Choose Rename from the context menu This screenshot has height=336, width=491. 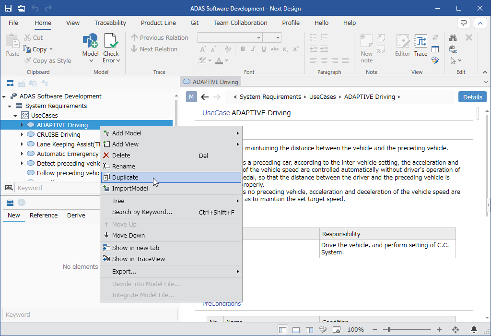pos(171,167)
